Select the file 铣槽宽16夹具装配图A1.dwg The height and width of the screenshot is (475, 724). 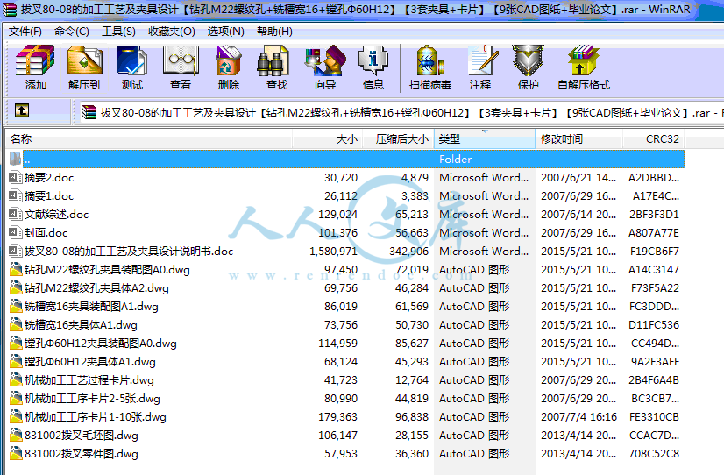[x=91, y=307]
